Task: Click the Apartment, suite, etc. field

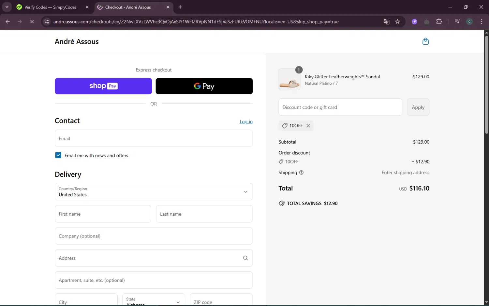Action: tap(154, 280)
